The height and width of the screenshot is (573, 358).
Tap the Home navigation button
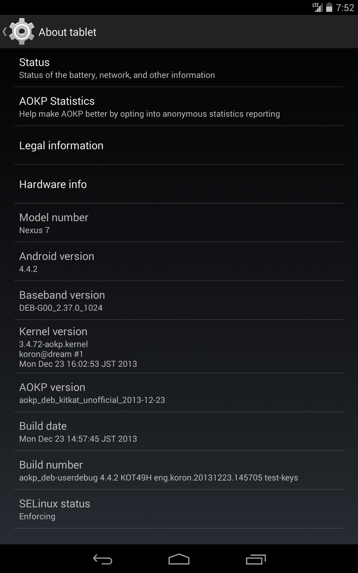tap(179, 559)
